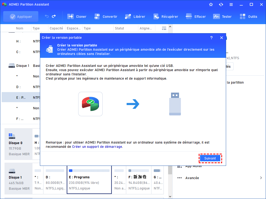Select the E : Programs partition block
Image resolution: width=266 pixels, height=199 pixels.
pyautogui.click(x=89, y=180)
